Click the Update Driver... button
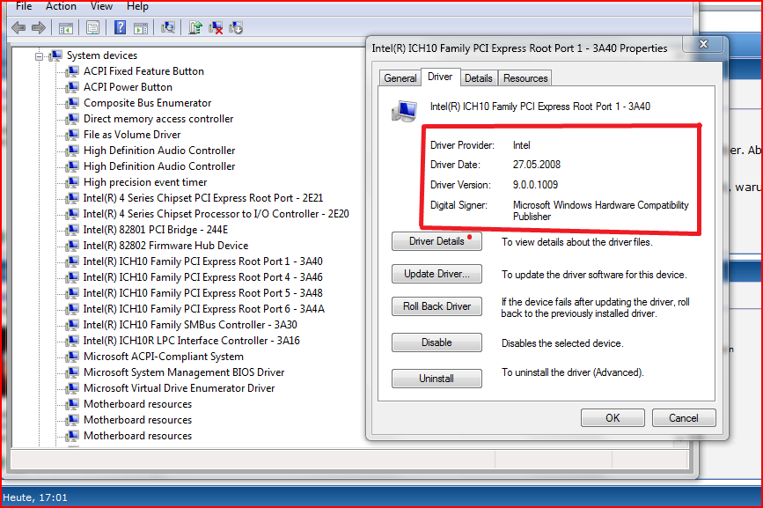763x508 pixels. 437,274
